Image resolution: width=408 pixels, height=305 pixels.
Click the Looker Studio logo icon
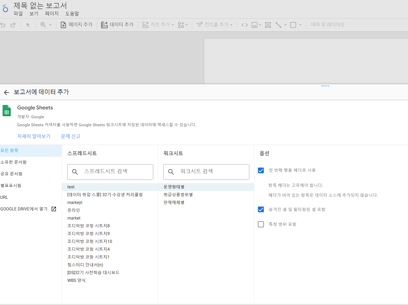click(5, 8)
